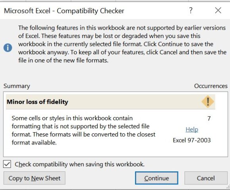Click the 'Check compatibility when saving this workbook' label
The height and width of the screenshot is (190, 230).
pos(80,164)
